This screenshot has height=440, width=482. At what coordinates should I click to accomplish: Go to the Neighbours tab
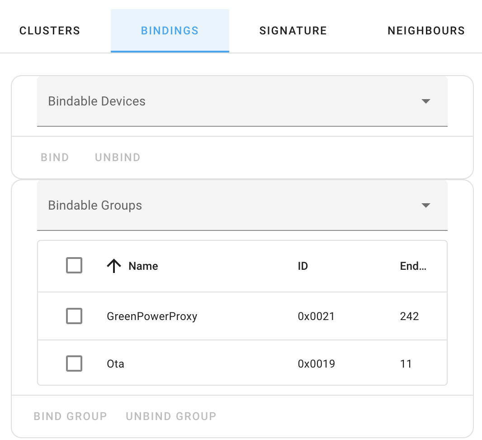click(x=426, y=31)
